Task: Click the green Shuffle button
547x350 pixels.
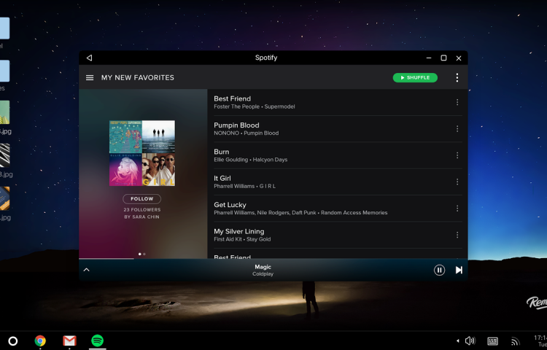Action: (x=415, y=78)
